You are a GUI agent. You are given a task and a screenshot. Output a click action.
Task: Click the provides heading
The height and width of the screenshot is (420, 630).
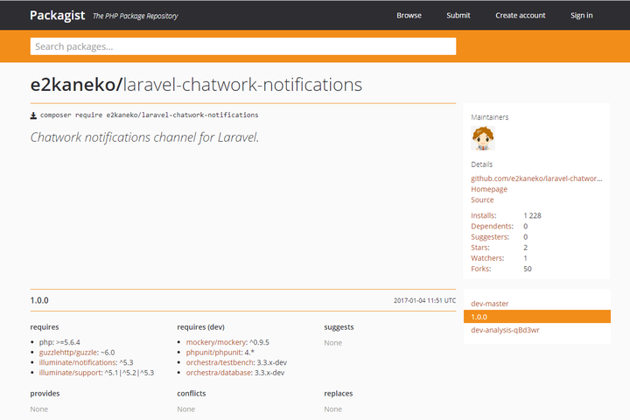pyautogui.click(x=45, y=394)
